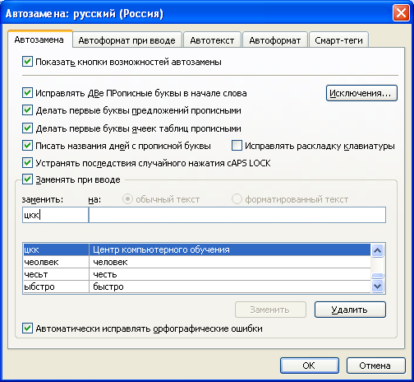Toggle Устранять последствия cAPS LOCK option
Viewport: 414px width, 382px height.
27,163
